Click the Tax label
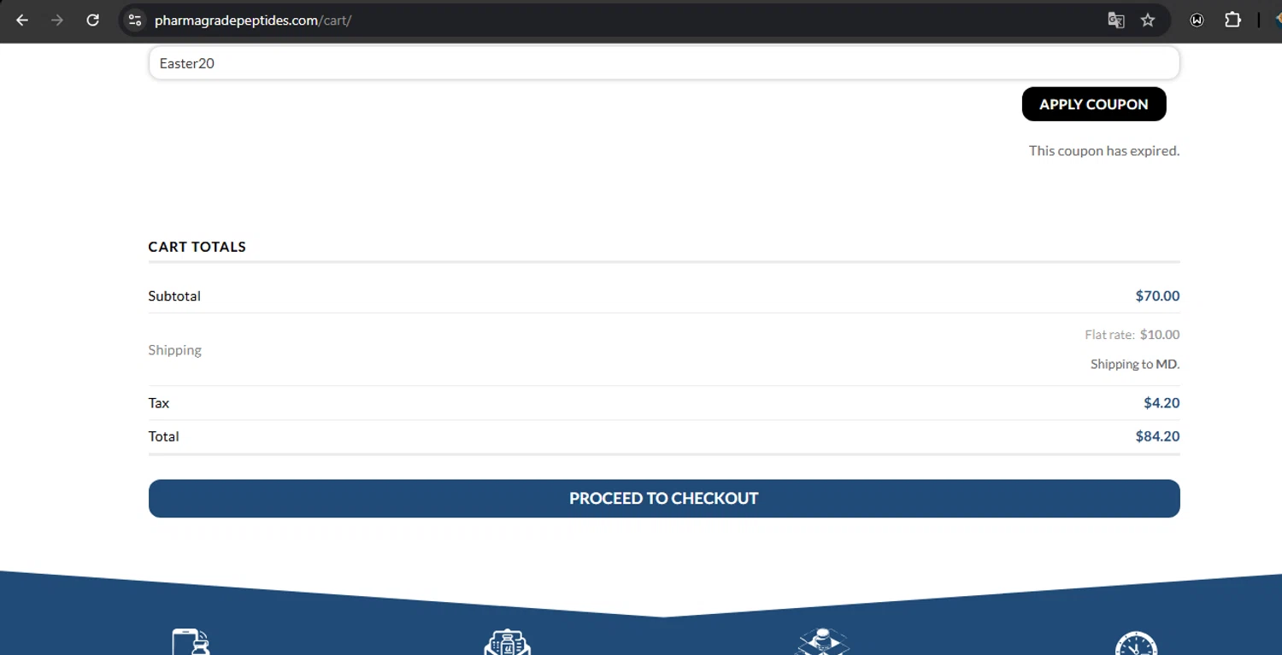Image resolution: width=1282 pixels, height=655 pixels. pos(159,403)
